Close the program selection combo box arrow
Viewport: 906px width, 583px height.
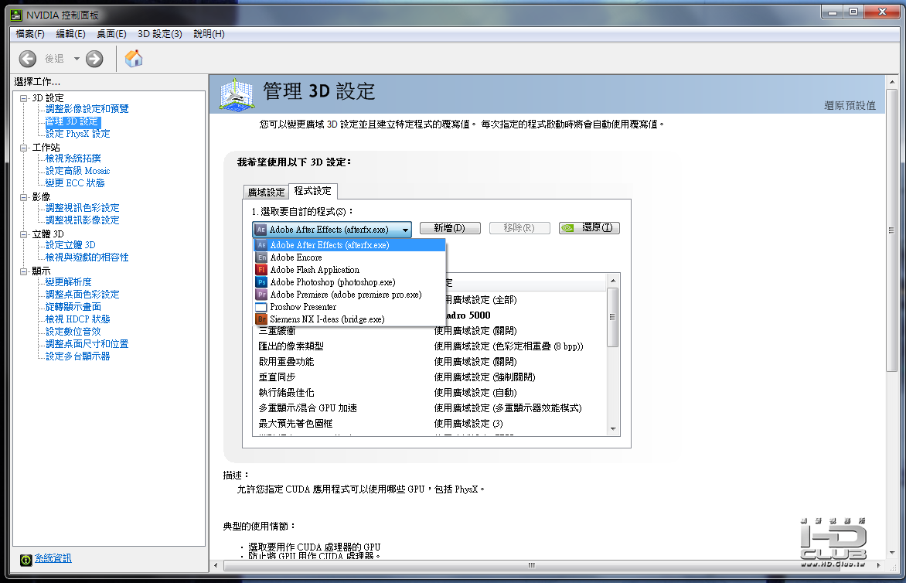pos(405,230)
